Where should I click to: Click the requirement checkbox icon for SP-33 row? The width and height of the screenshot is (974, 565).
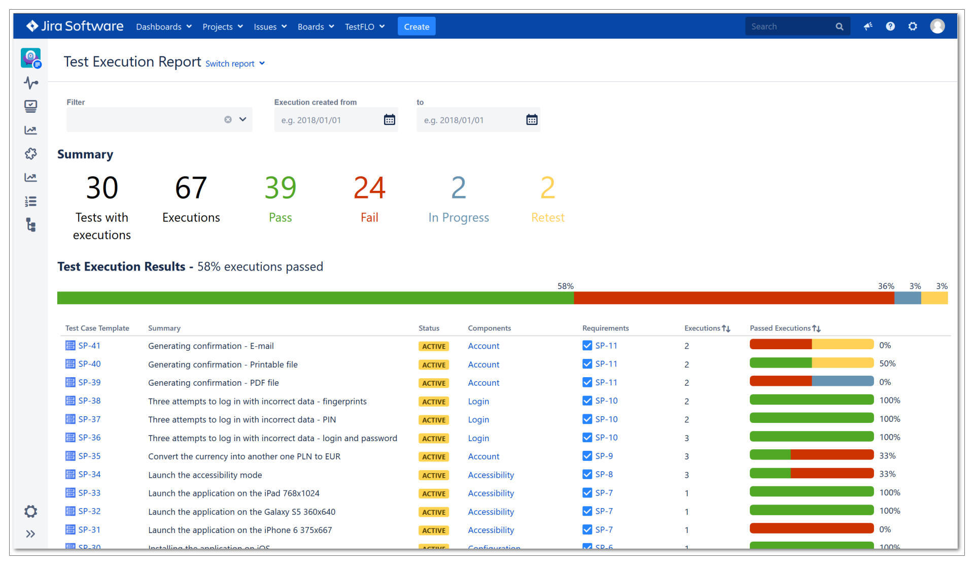tap(587, 493)
